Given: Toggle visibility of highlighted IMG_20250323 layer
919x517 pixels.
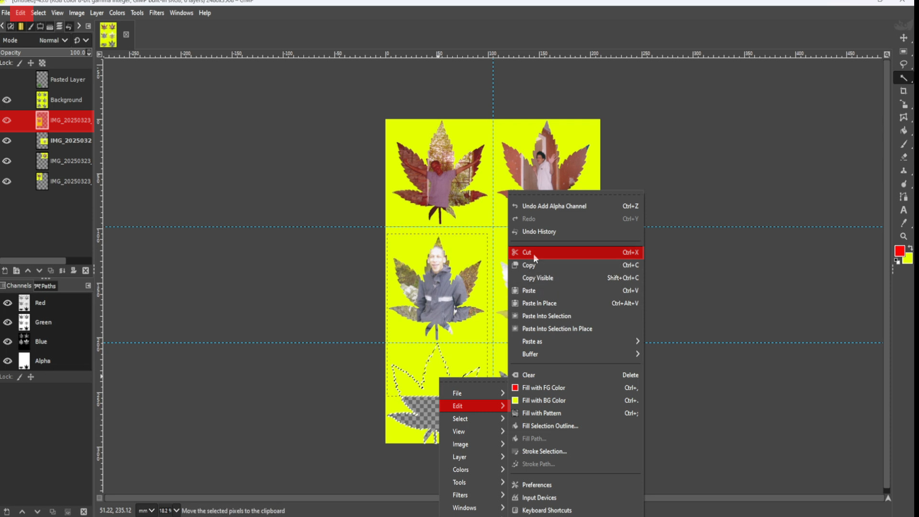Looking at the screenshot, I should coord(7,120).
